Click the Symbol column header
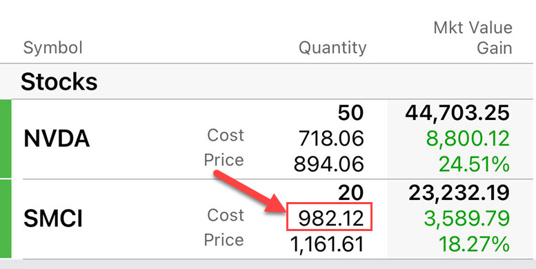 point(53,48)
